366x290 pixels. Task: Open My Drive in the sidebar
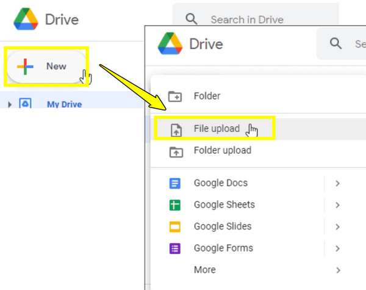coord(64,104)
